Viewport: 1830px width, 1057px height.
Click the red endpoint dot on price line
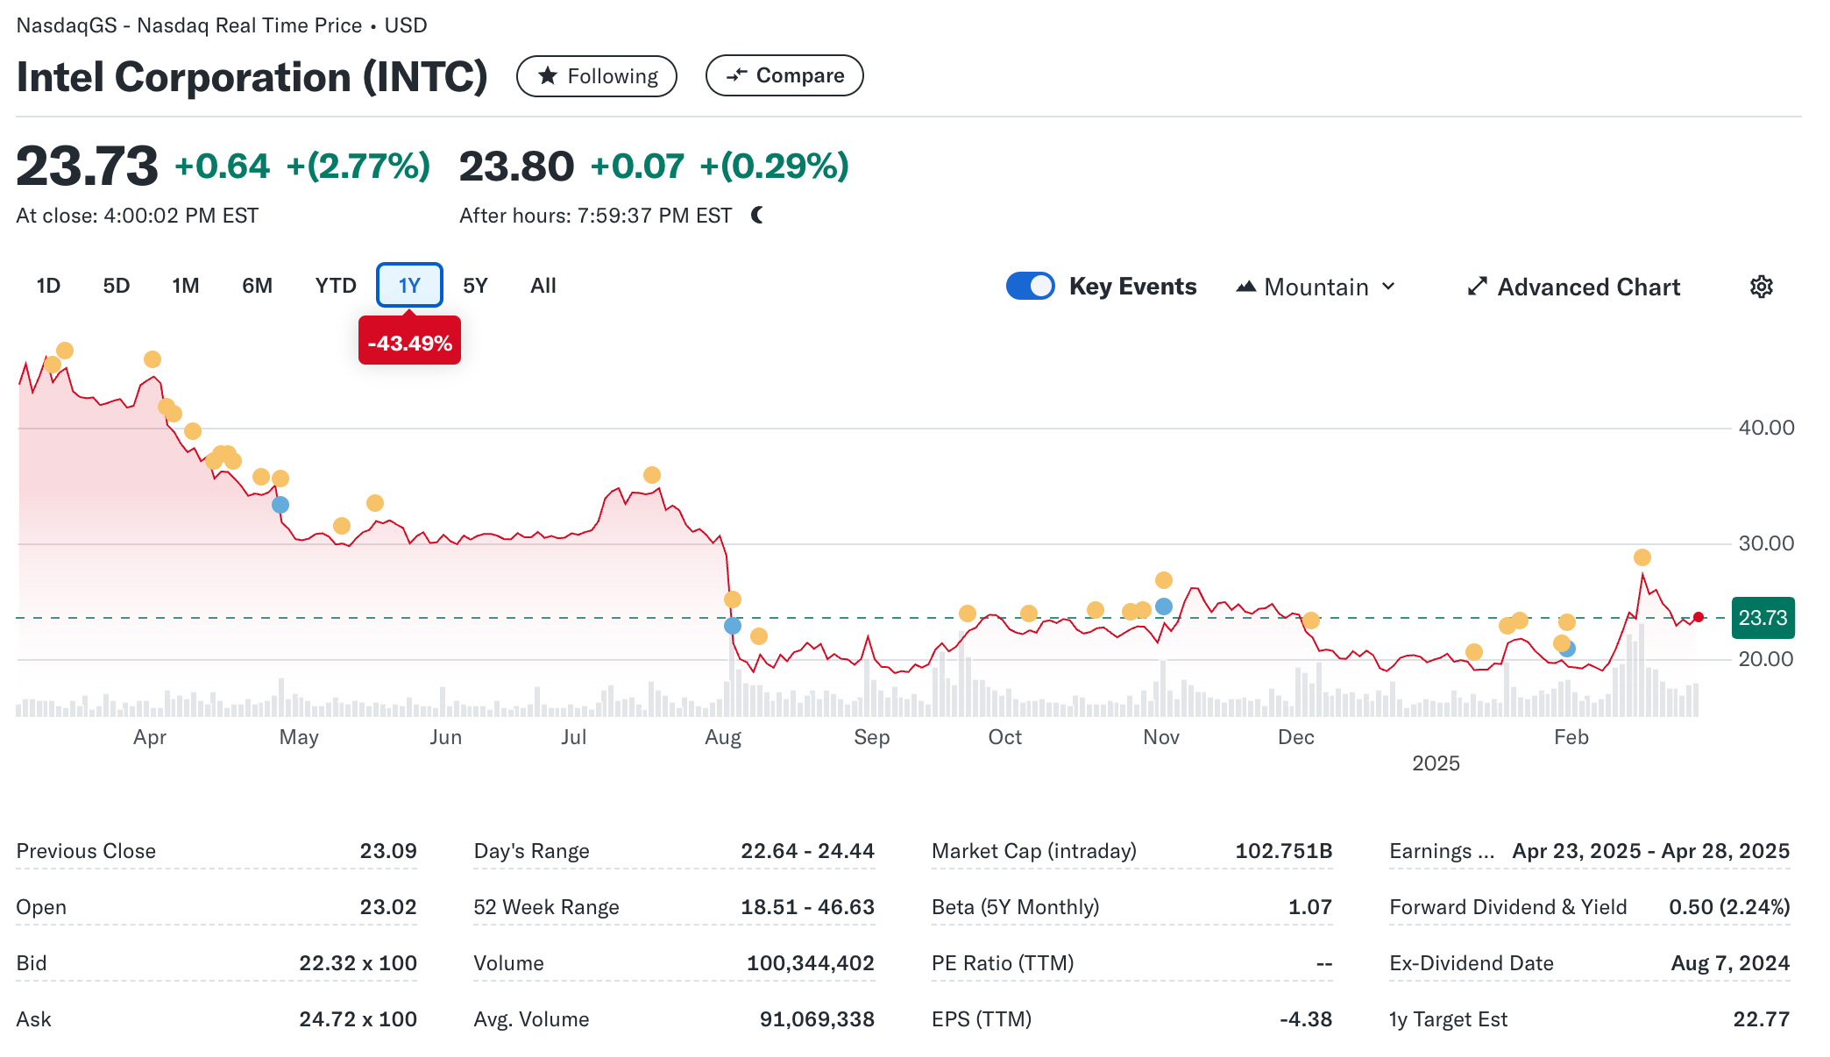pos(1699,617)
